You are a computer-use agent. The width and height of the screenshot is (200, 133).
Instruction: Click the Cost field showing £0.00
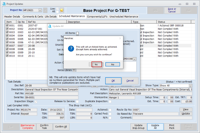pos(187,102)
